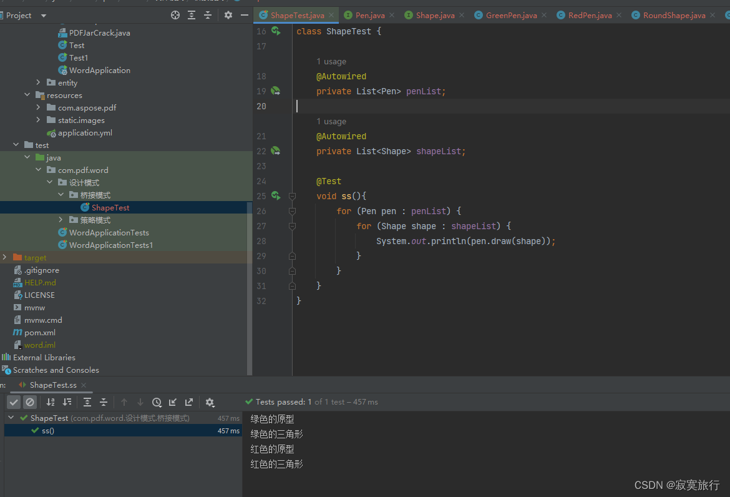The width and height of the screenshot is (730, 497).
Task: Toggle show passed tests button
Action: (x=14, y=402)
